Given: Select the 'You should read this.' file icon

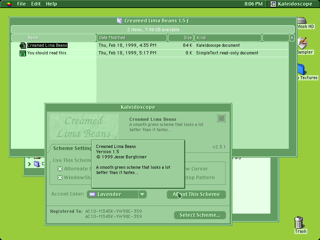Looking at the screenshot, I should [x=23, y=53].
